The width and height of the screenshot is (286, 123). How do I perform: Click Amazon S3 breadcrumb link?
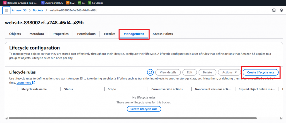coord(19,10)
